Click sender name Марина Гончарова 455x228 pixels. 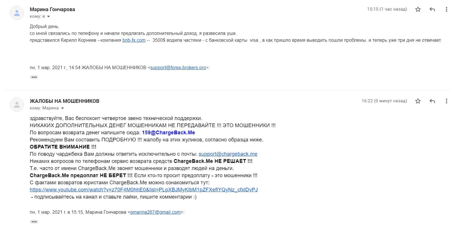tap(52, 9)
